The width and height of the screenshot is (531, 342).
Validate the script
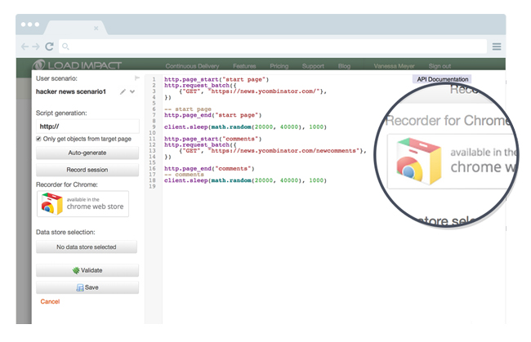(x=87, y=270)
